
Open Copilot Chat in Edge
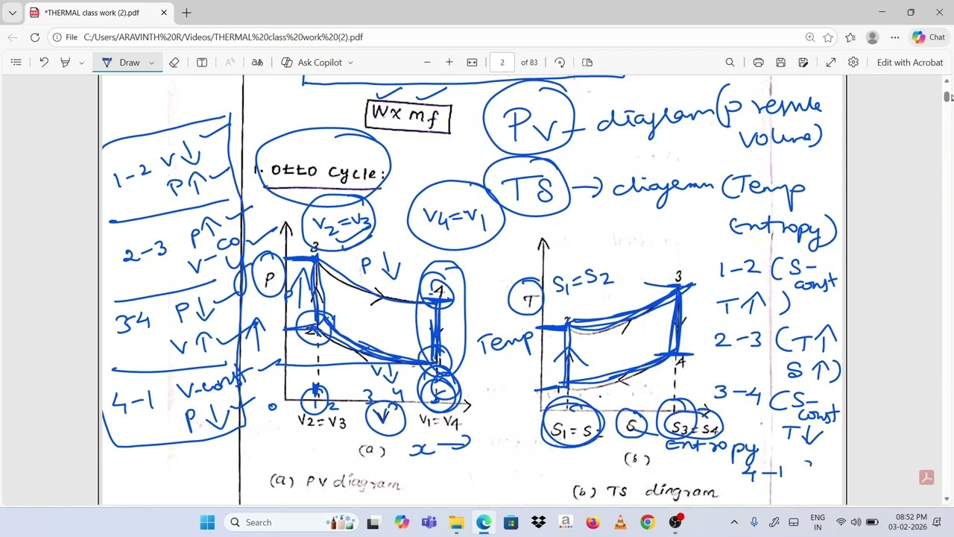click(x=928, y=37)
